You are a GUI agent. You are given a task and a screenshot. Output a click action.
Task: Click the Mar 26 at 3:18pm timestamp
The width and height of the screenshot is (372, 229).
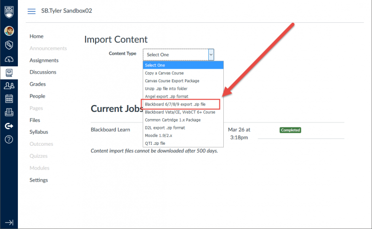pos(239,134)
